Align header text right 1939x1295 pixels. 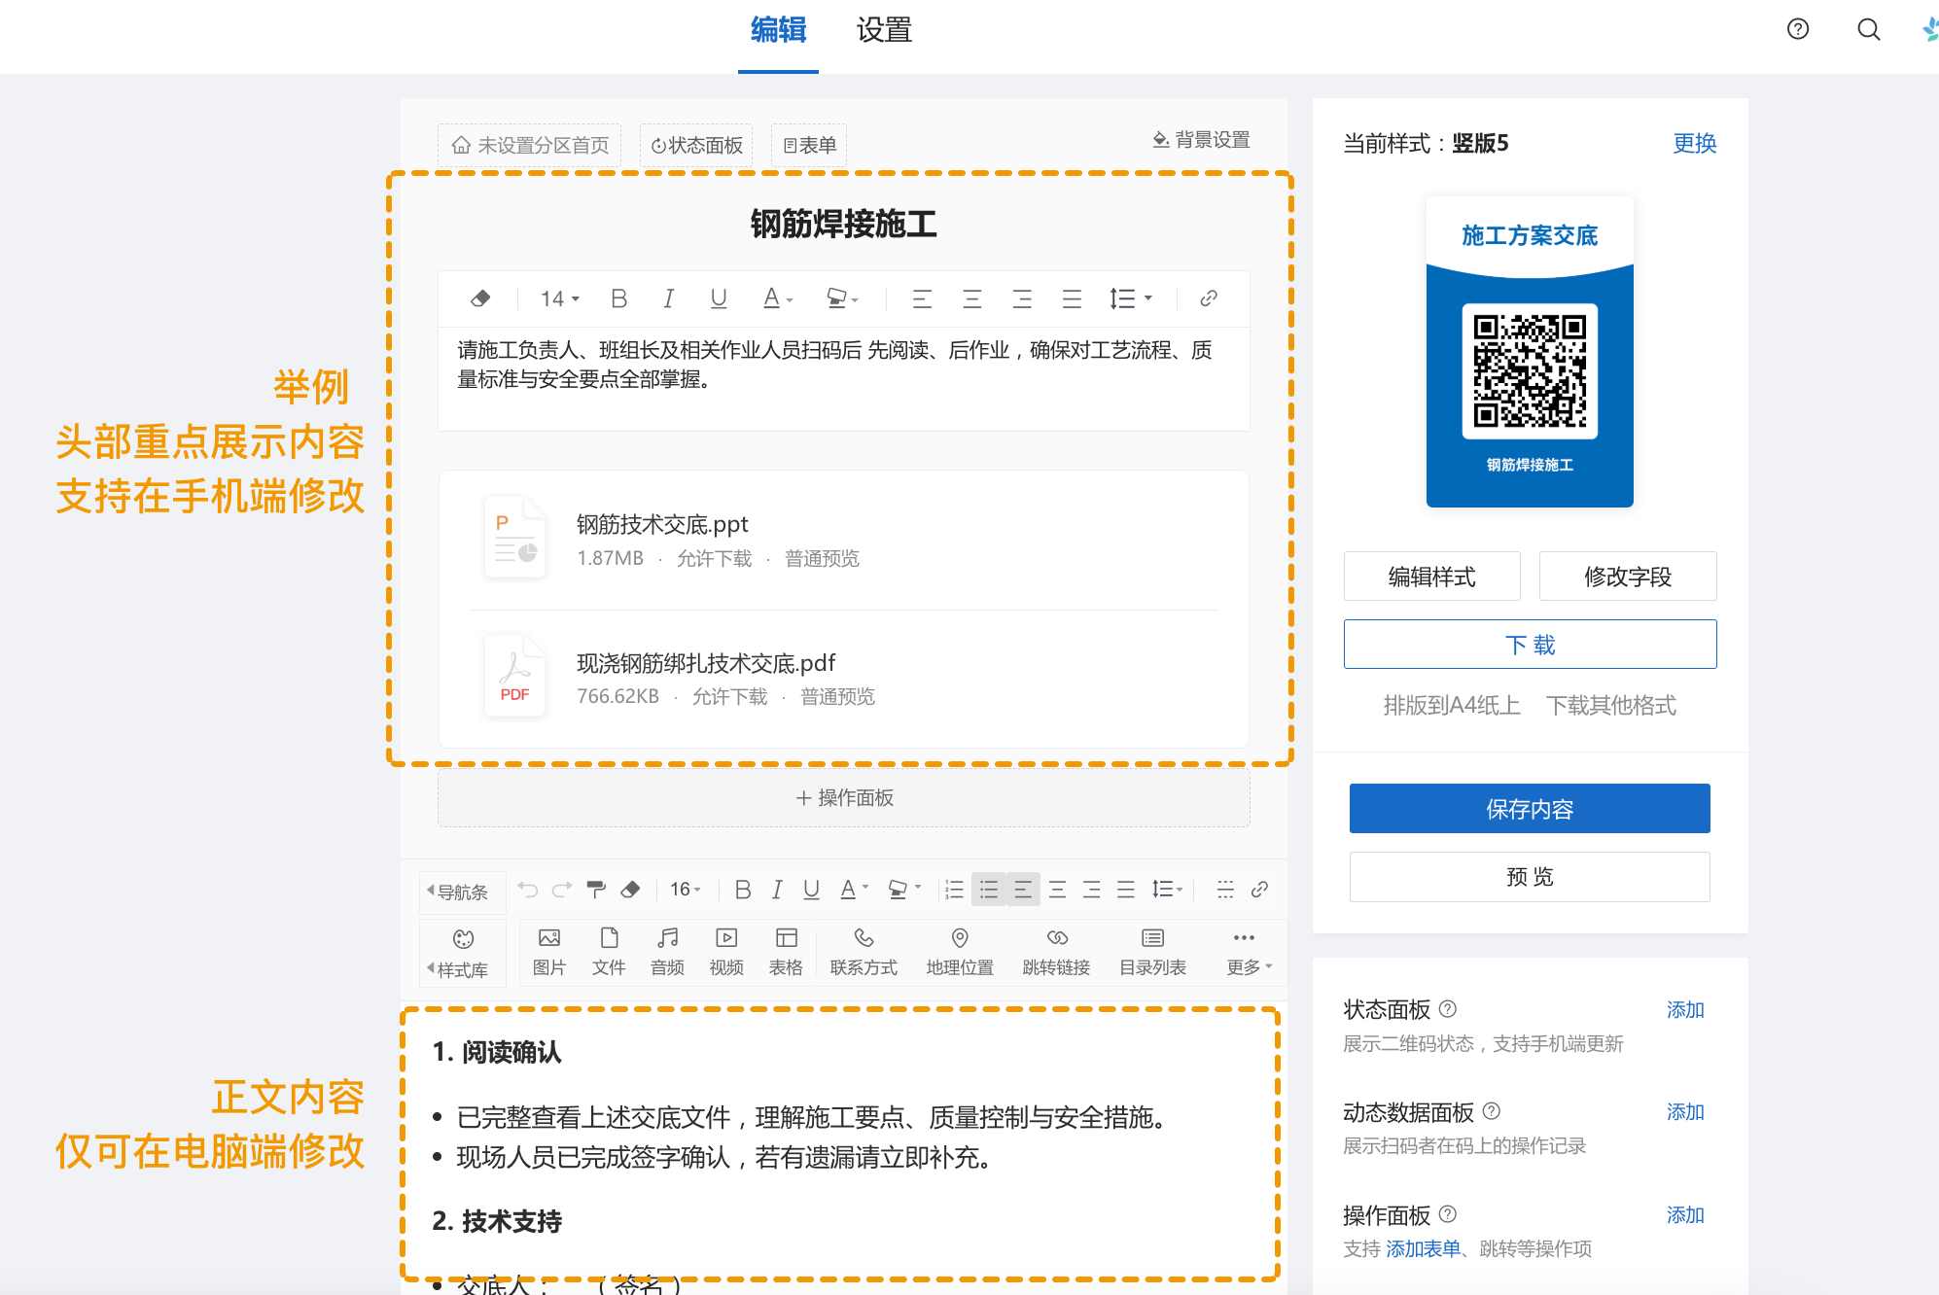1022,298
